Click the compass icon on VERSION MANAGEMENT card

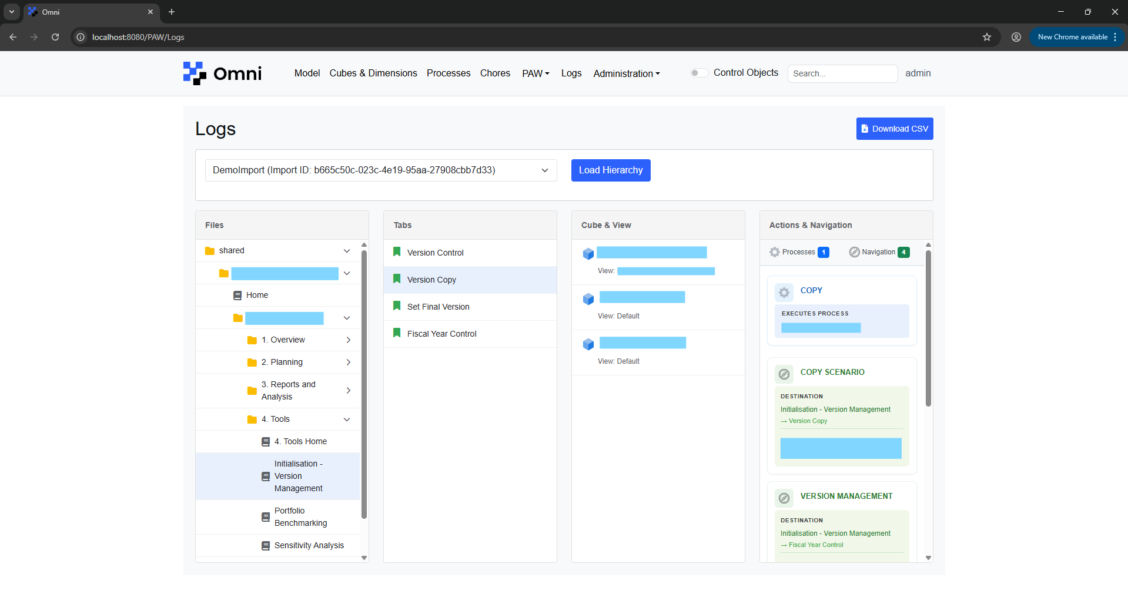coord(784,498)
